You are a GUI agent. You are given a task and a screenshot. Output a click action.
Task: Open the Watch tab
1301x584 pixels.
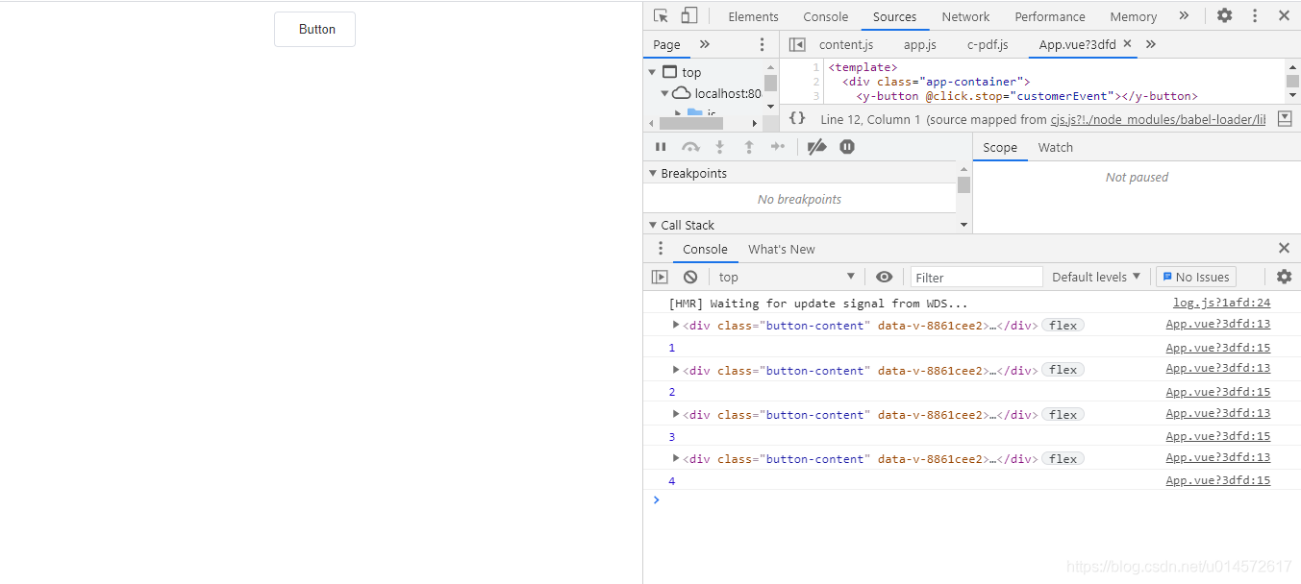point(1055,147)
